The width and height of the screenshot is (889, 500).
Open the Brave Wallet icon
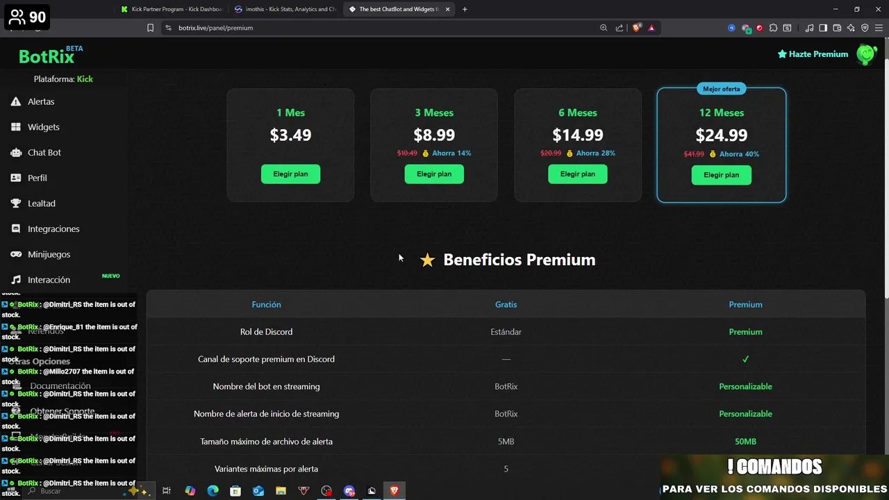coord(837,28)
